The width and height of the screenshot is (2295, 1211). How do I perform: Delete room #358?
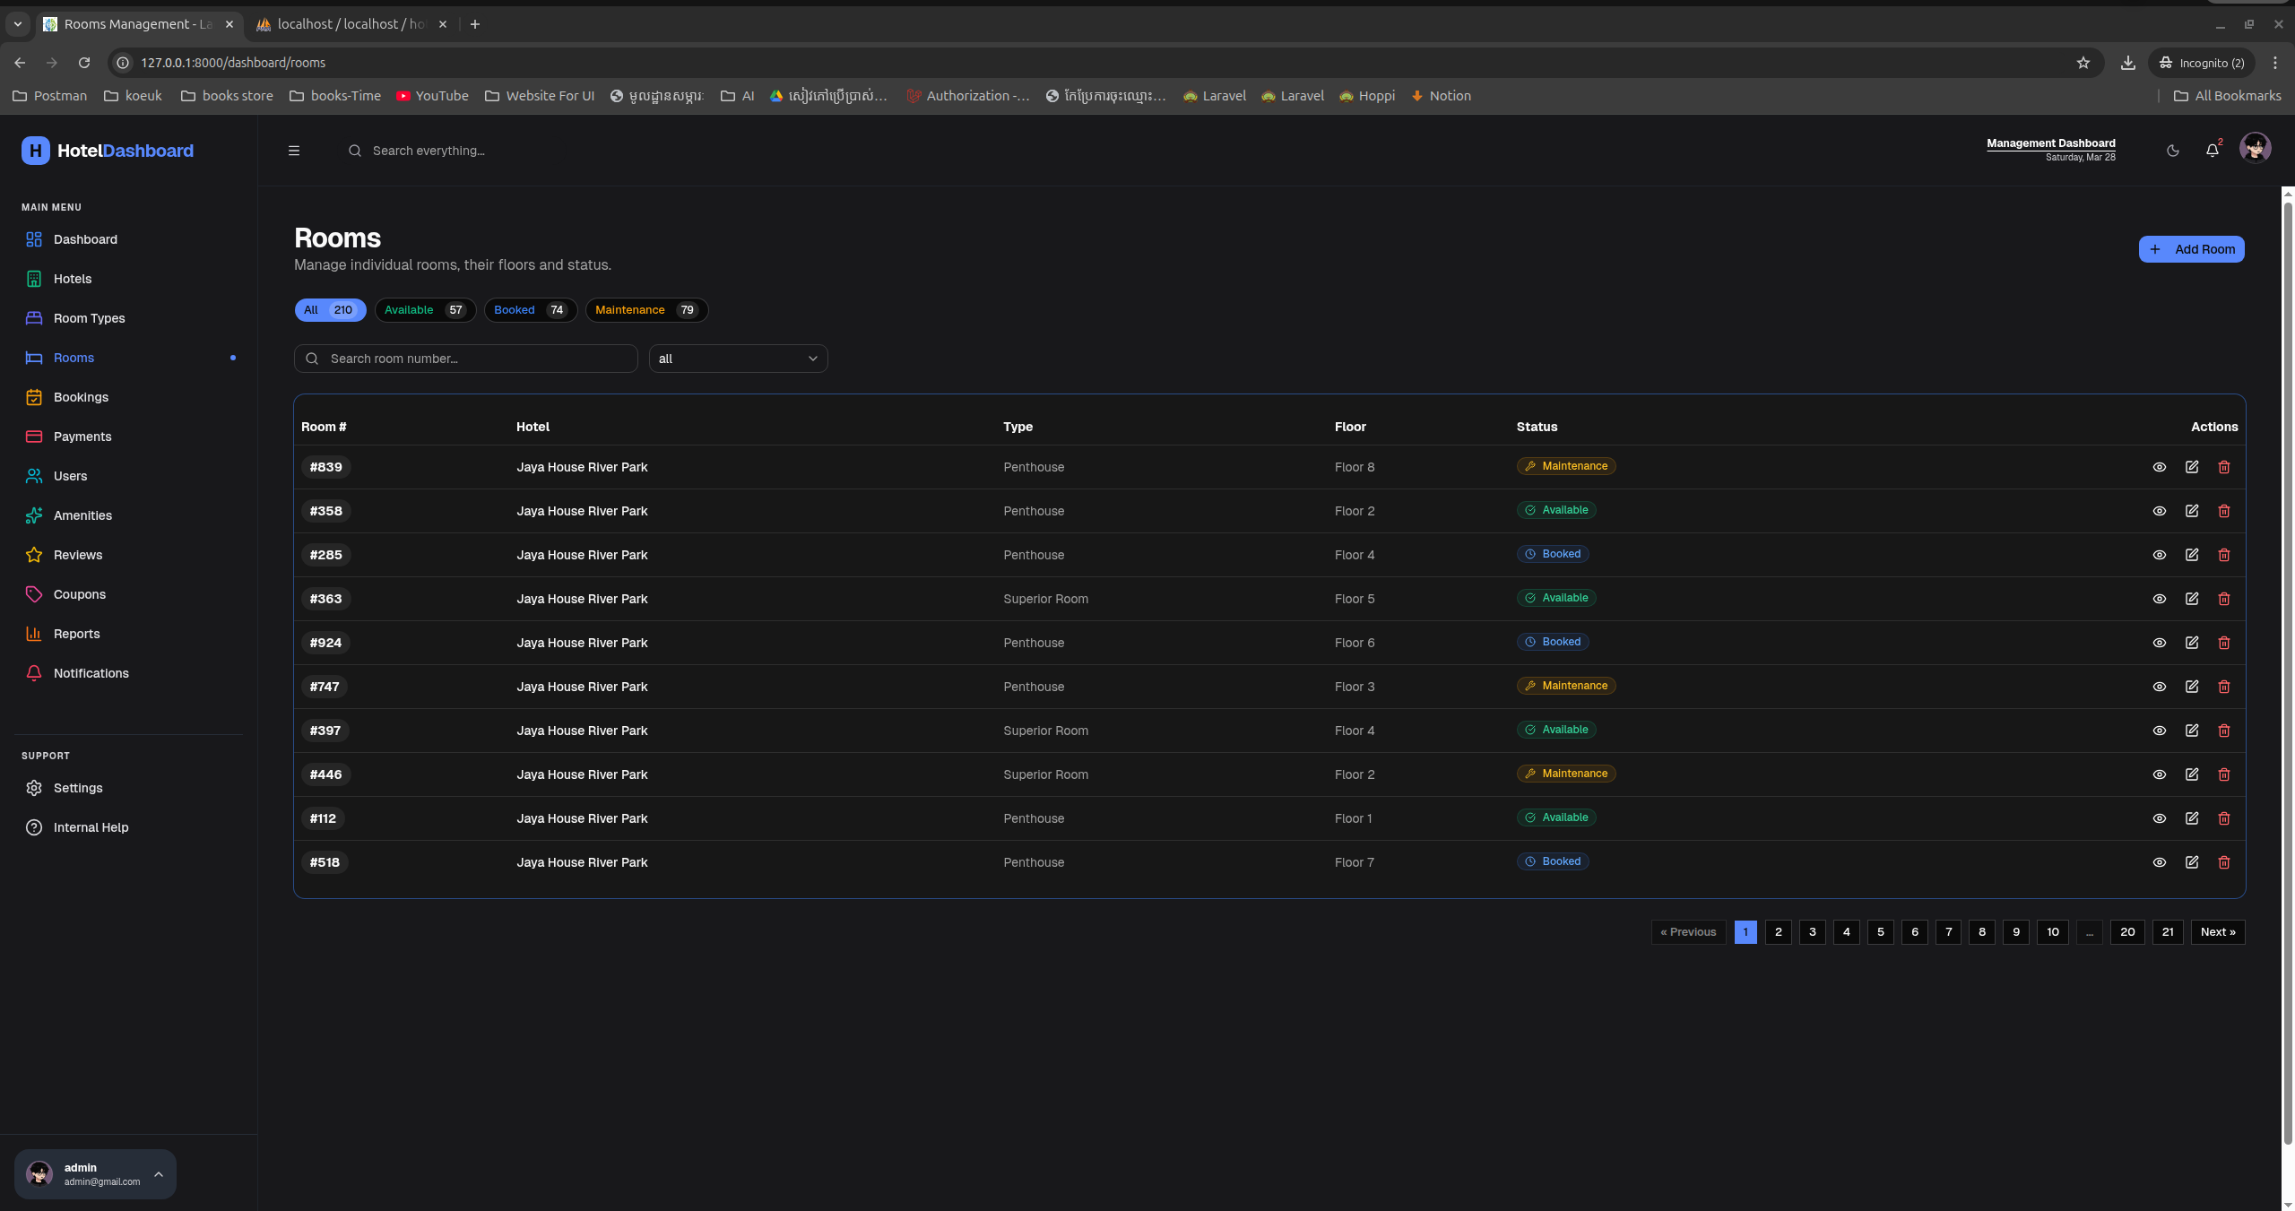coord(2224,511)
